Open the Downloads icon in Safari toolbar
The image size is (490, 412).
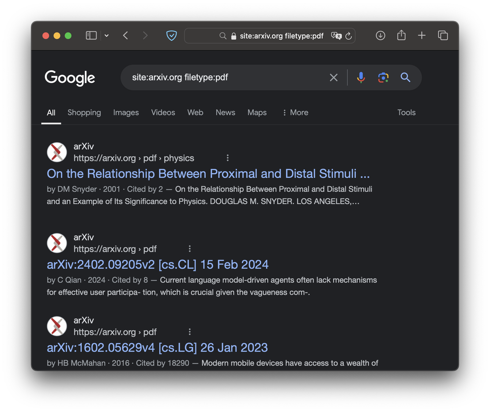[380, 35]
